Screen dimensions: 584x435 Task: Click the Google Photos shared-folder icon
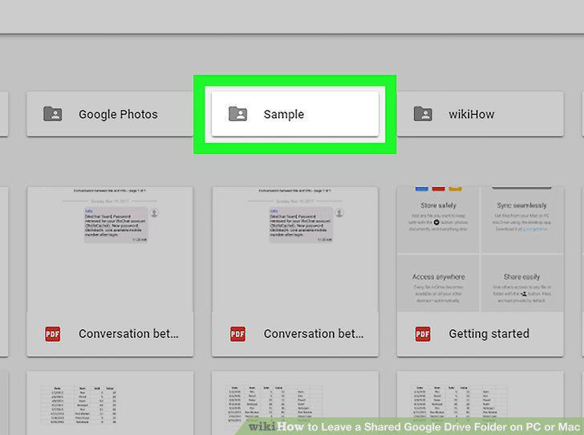[53, 114]
